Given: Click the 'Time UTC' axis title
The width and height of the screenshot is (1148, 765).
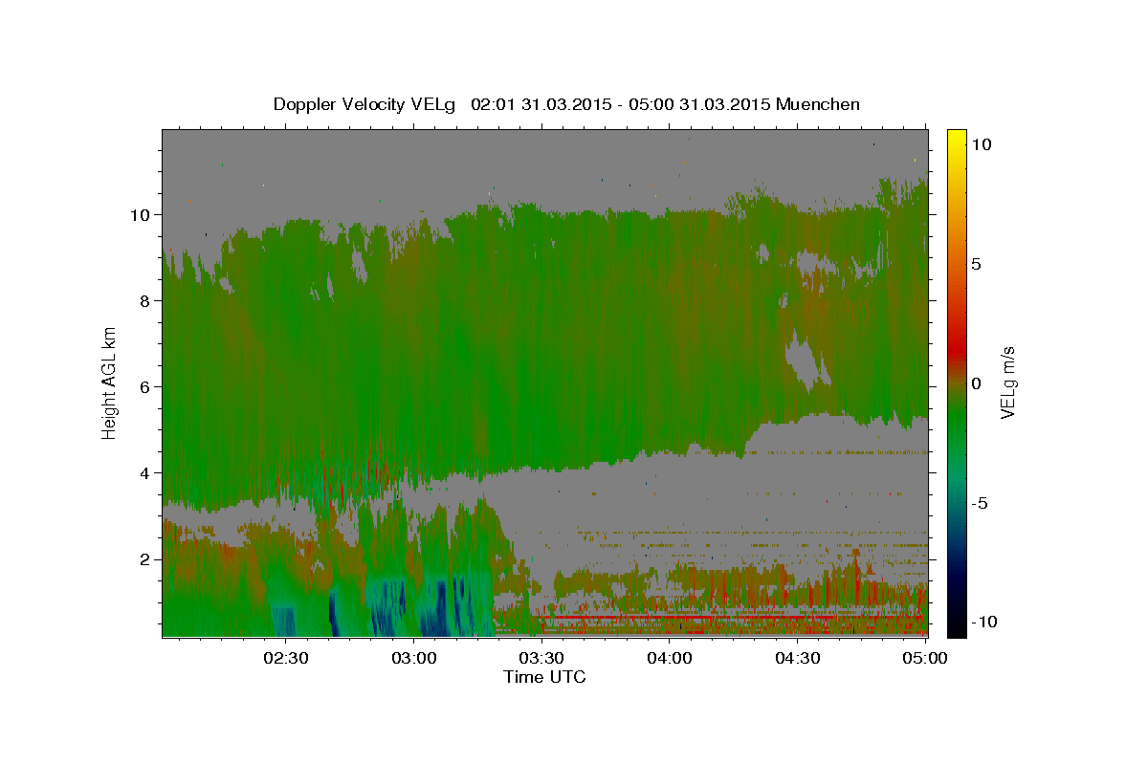Looking at the screenshot, I should 544,677.
